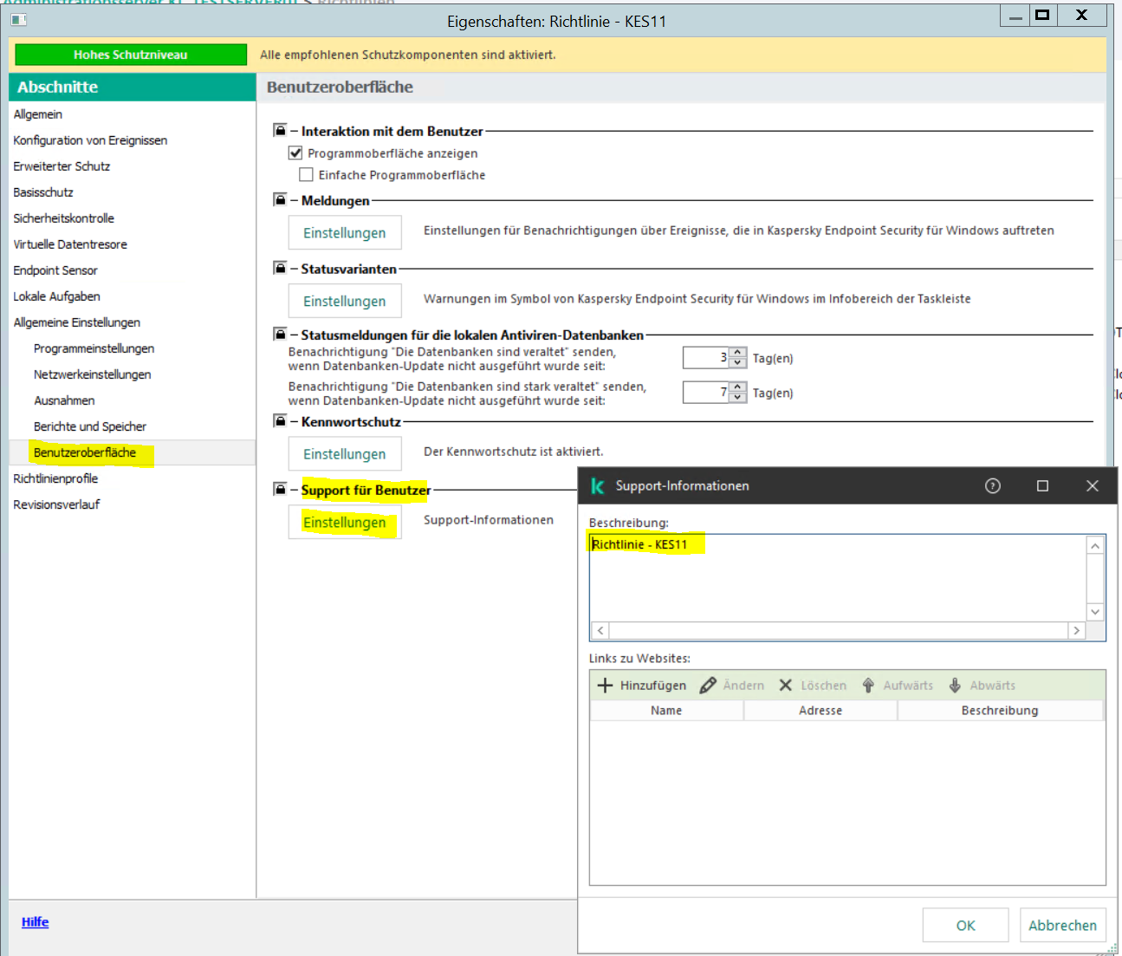The image size is (1122, 956).
Task: Toggle lock for Statusvarianten section
Action: point(280,268)
